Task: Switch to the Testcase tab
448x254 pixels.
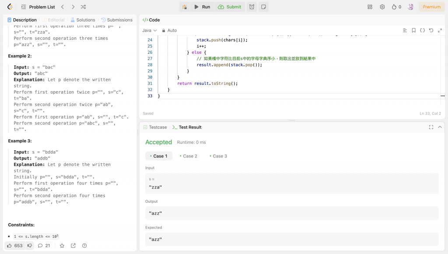Action: 155,127
